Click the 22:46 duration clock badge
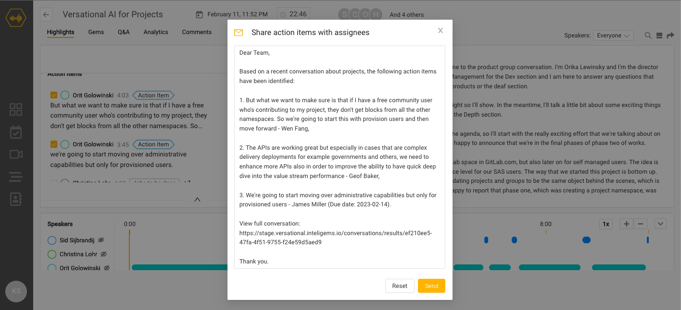 [294, 14]
